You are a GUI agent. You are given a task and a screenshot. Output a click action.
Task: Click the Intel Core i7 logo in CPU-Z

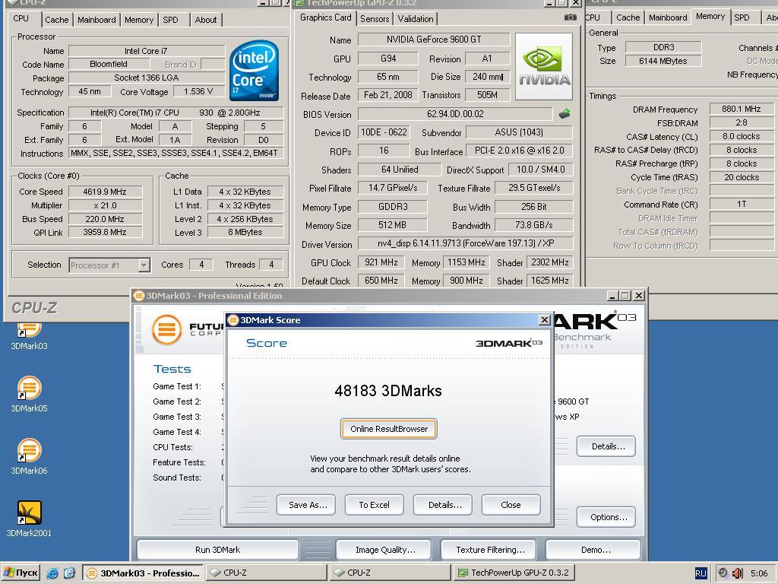click(x=254, y=70)
